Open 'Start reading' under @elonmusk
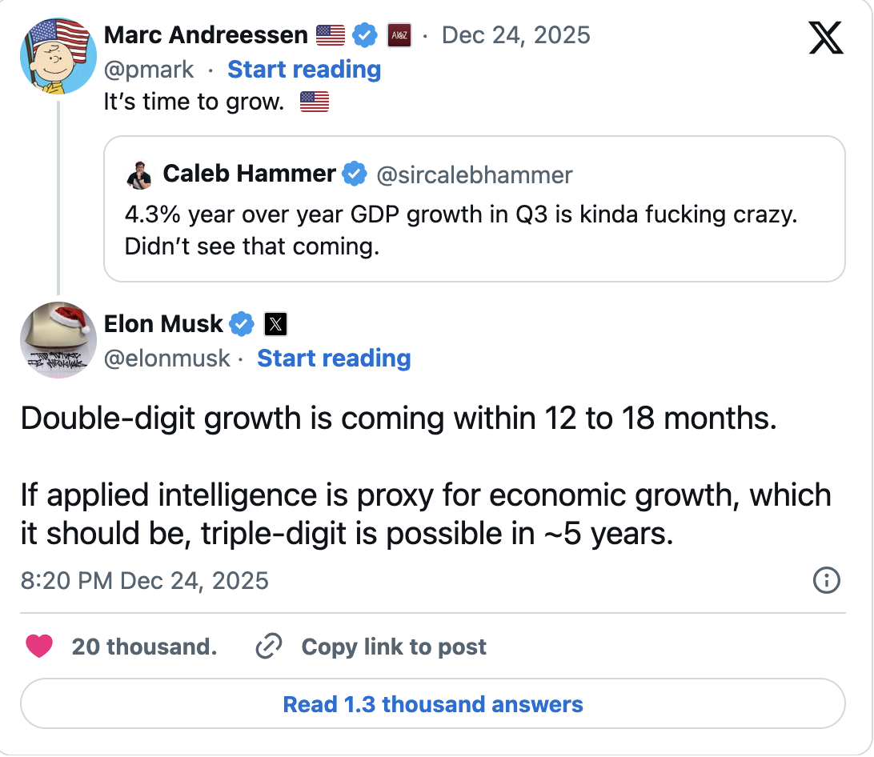 pyautogui.click(x=335, y=358)
